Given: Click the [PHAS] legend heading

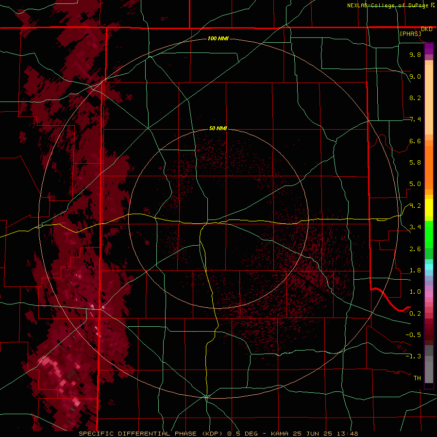Looking at the screenshot, I should click(410, 34).
